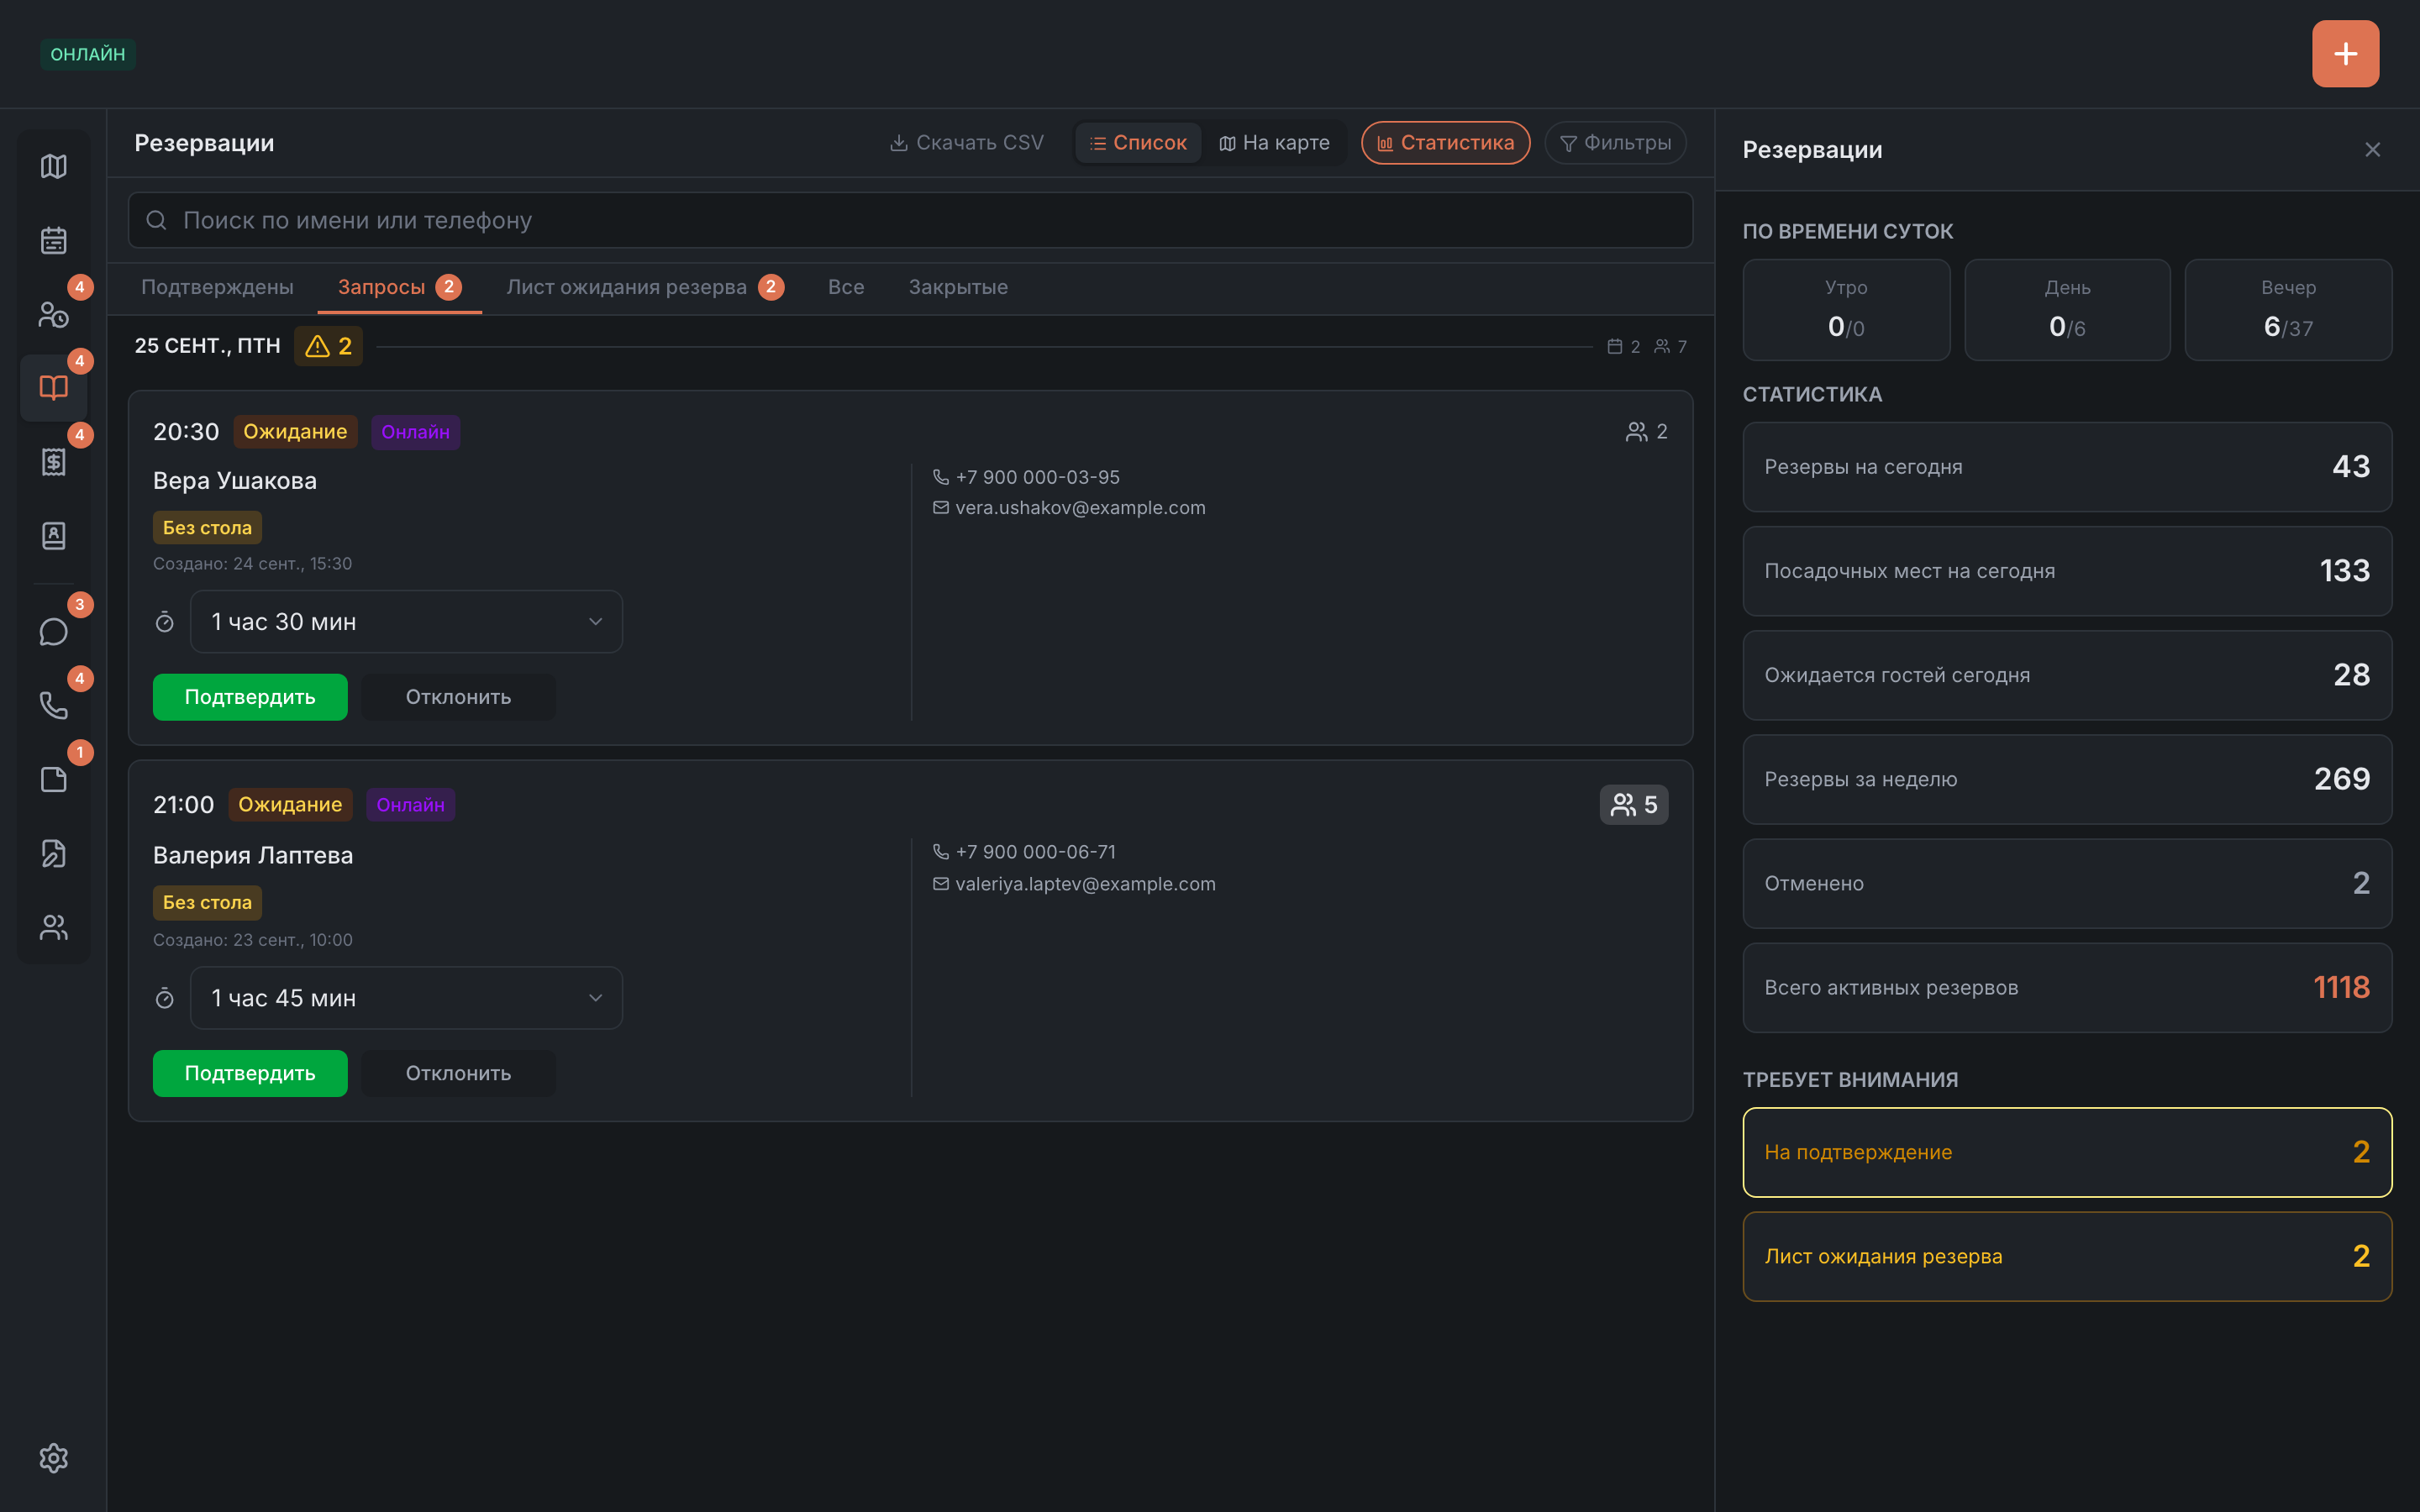
Task: Click email vera.ushakov@example.com
Action: point(1080,508)
